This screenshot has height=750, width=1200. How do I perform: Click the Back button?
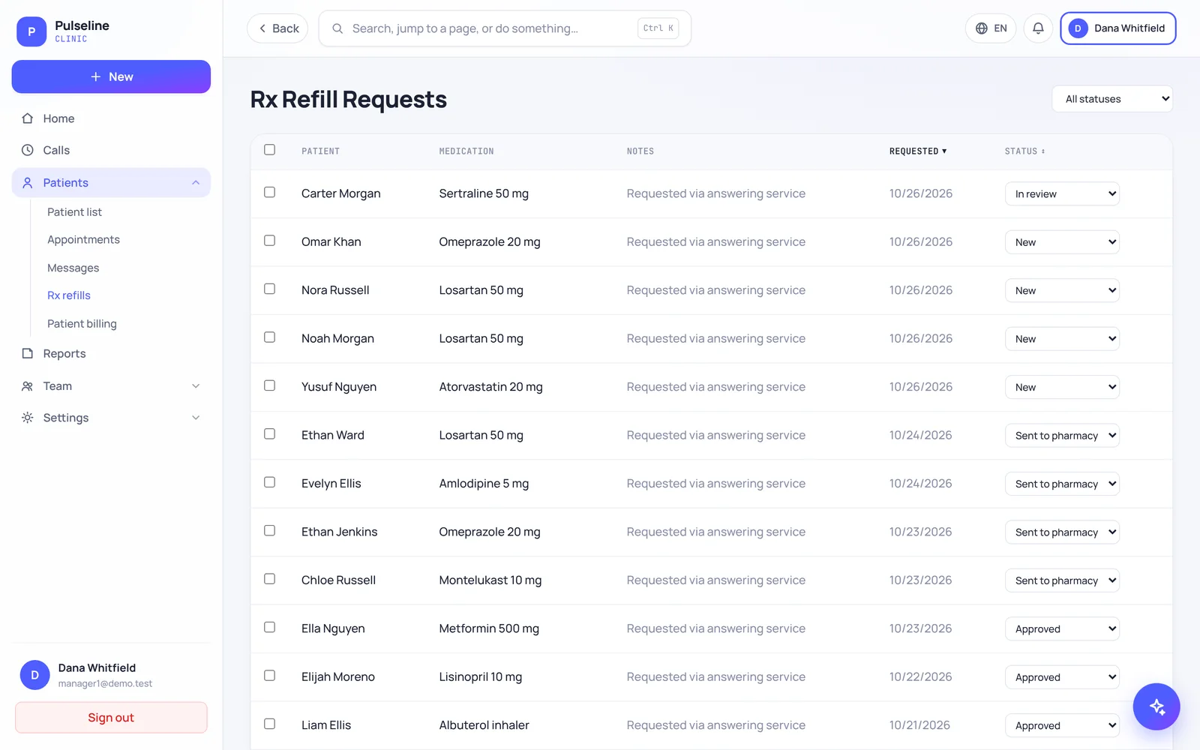pyautogui.click(x=277, y=28)
